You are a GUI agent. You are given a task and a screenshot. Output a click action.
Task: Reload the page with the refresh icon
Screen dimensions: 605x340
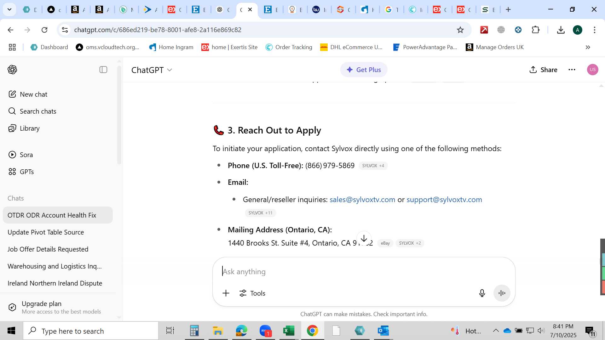[44, 30]
